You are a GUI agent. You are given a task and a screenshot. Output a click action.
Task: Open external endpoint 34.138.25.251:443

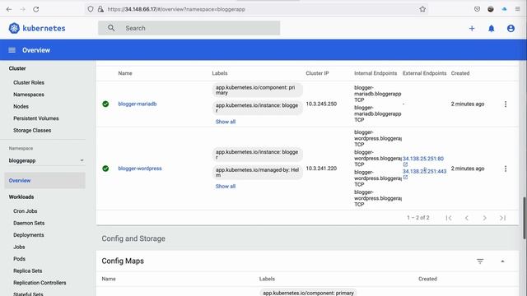pos(425,171)
